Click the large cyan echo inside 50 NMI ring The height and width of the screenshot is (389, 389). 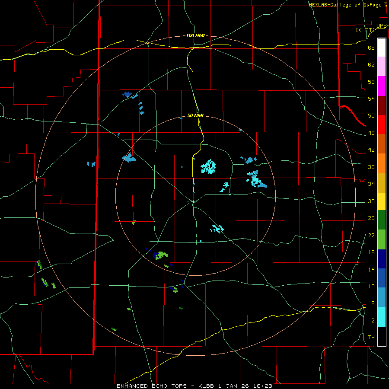point(208,166)
